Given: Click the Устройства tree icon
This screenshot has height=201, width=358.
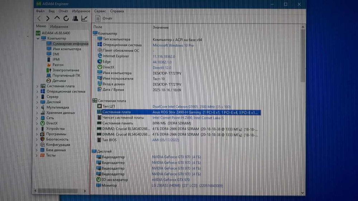Looking at the screenshot, I should point(43,129).
